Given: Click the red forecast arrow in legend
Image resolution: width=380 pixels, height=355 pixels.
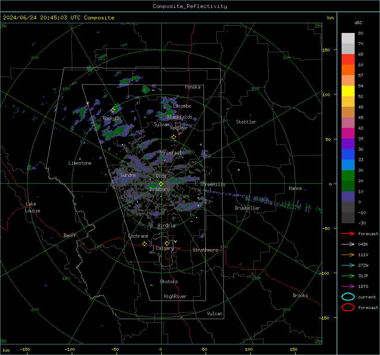Looking at the screenshot, I should (x=348, y=233).
